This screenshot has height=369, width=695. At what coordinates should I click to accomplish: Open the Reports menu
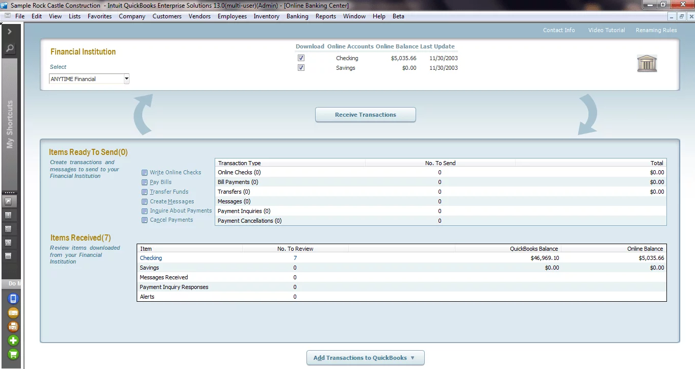[x=325, y=16]
